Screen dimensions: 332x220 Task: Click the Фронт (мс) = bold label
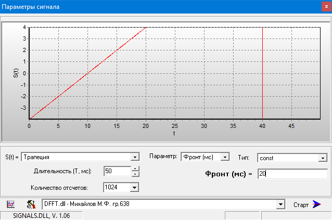pos(228,174)
